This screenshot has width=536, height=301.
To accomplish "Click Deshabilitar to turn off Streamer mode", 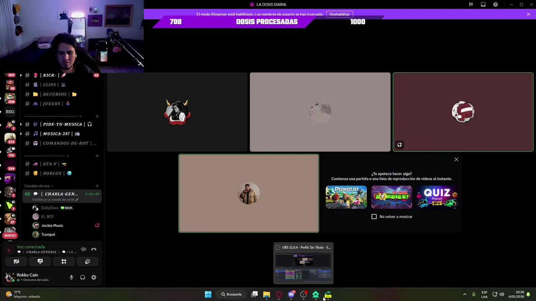I will point(340,14).
